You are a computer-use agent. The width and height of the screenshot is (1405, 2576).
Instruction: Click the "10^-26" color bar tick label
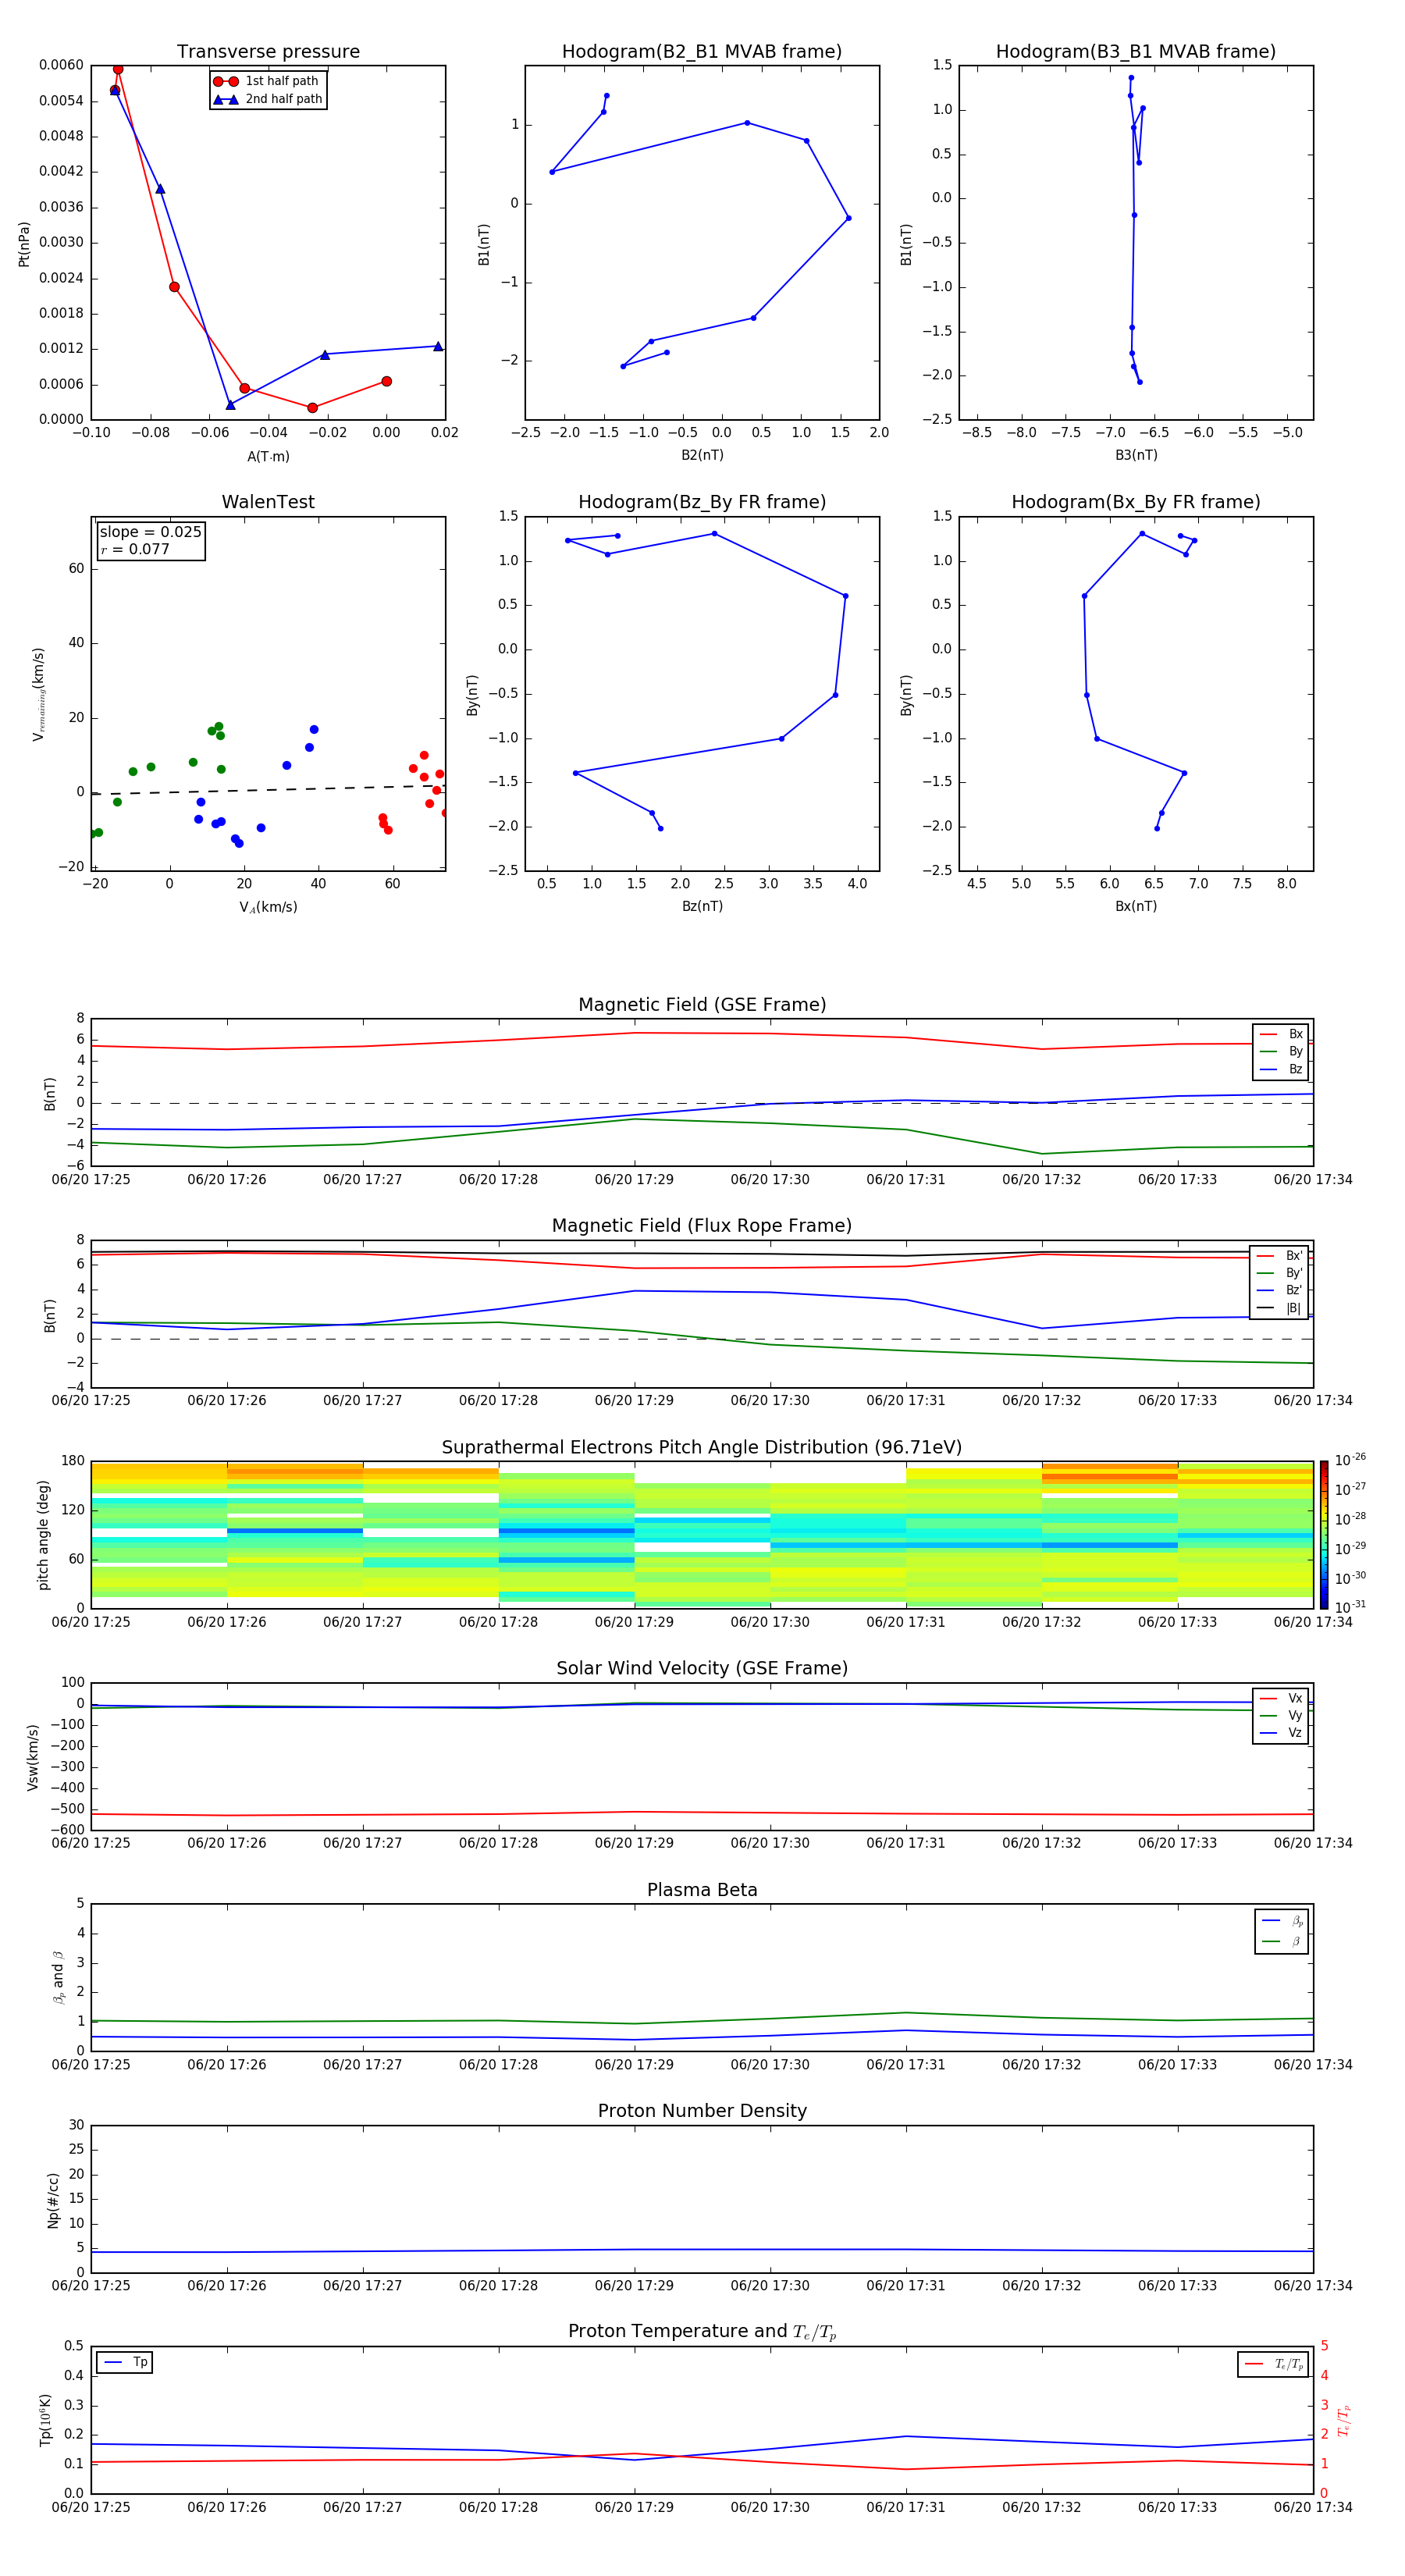click(1350, 1460)
